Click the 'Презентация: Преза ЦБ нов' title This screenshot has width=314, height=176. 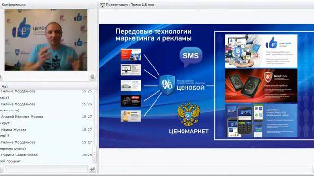pos(130,5)
